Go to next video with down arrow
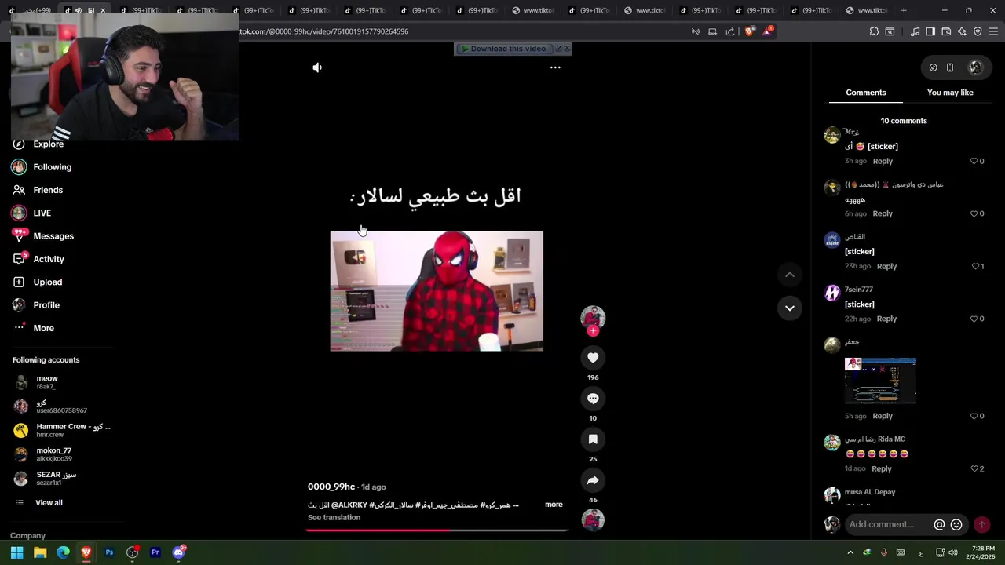The width and height of the screenshot is (1005, 565). click(790, 308)
